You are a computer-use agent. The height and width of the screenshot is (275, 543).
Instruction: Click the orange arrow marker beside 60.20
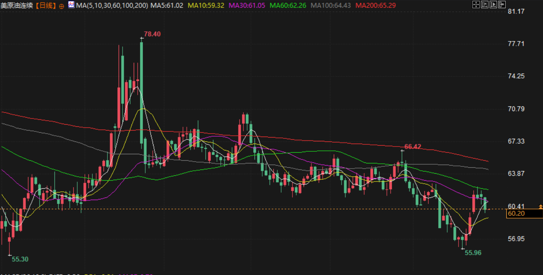541,207
